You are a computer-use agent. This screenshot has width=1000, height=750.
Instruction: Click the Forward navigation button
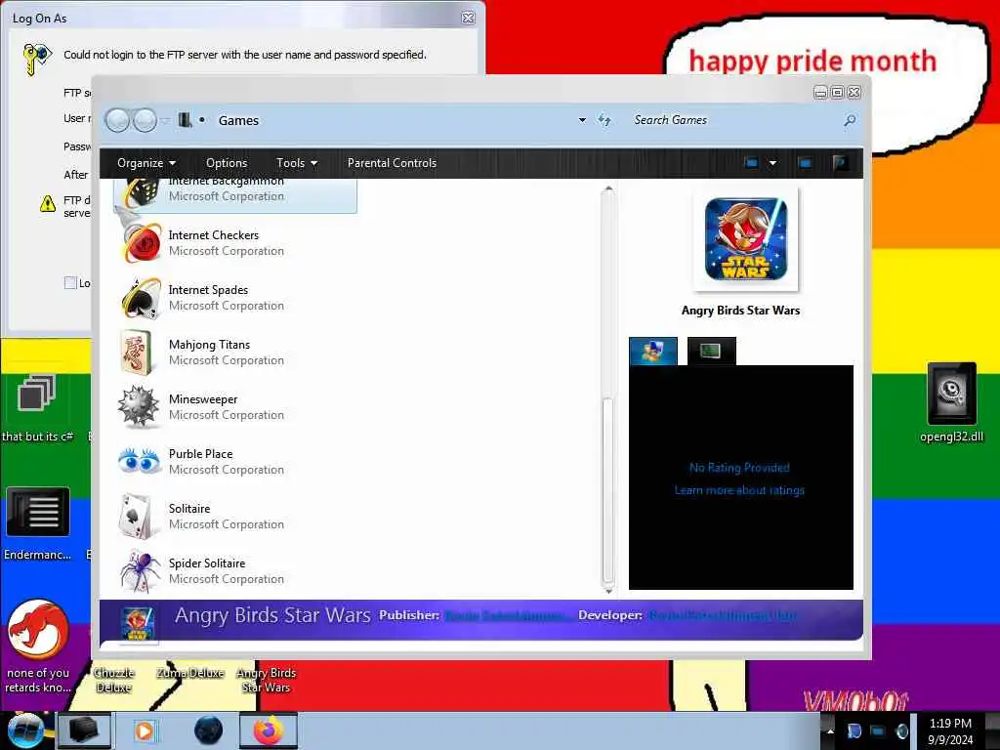[145, 120]
